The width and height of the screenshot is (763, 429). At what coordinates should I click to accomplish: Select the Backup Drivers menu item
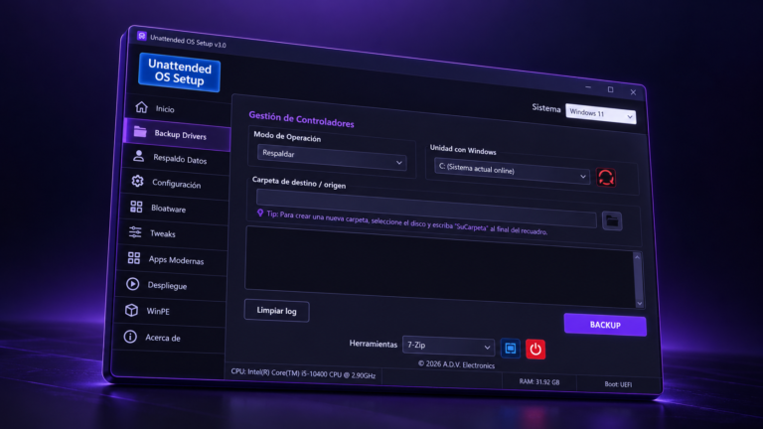pyautogui.click(x=177, y=134)
